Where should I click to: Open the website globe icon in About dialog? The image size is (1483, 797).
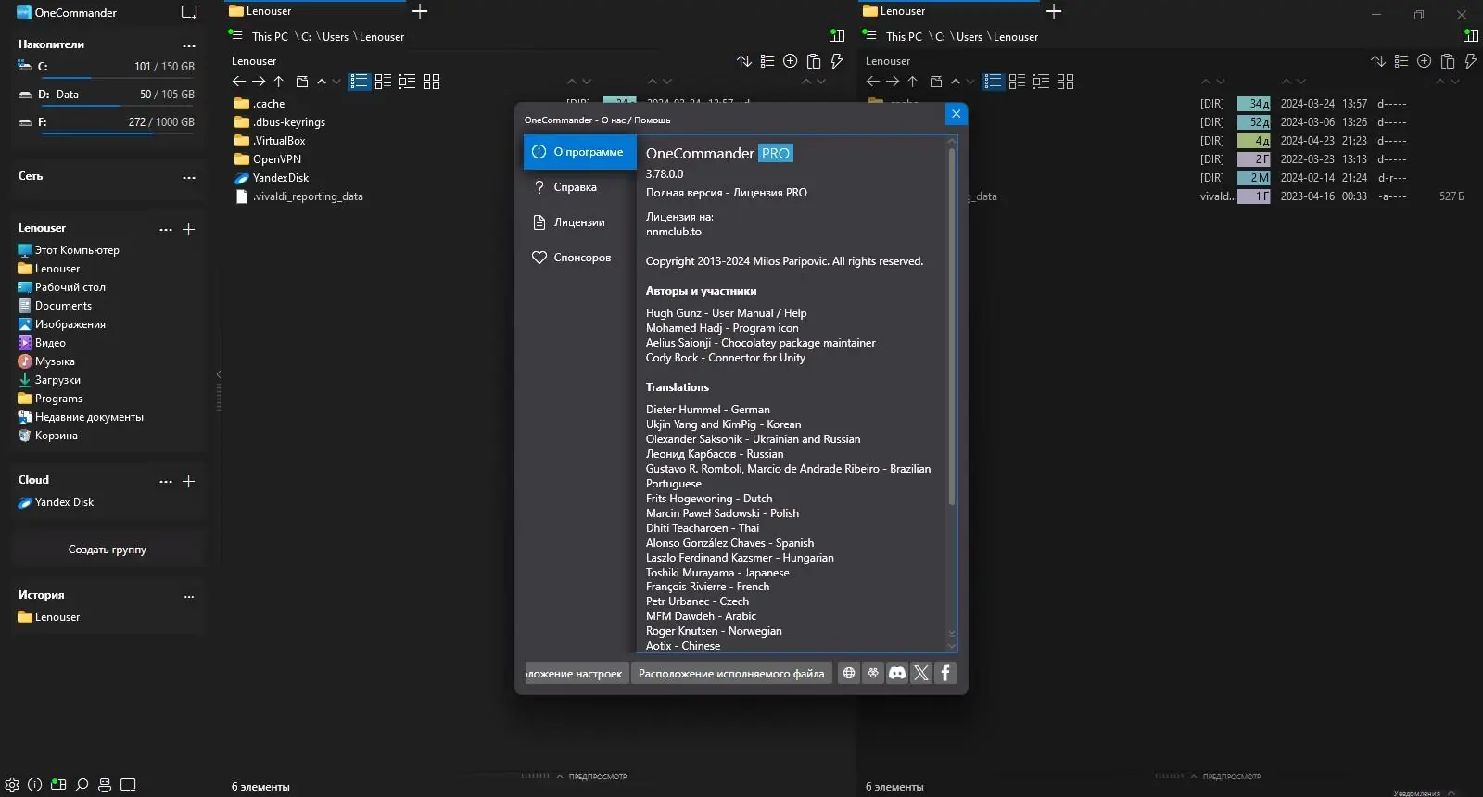point(849,673)
